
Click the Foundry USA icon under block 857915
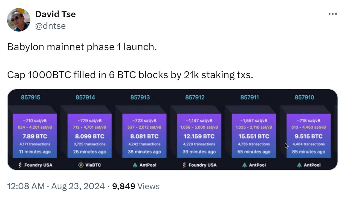tap(20, 165)
